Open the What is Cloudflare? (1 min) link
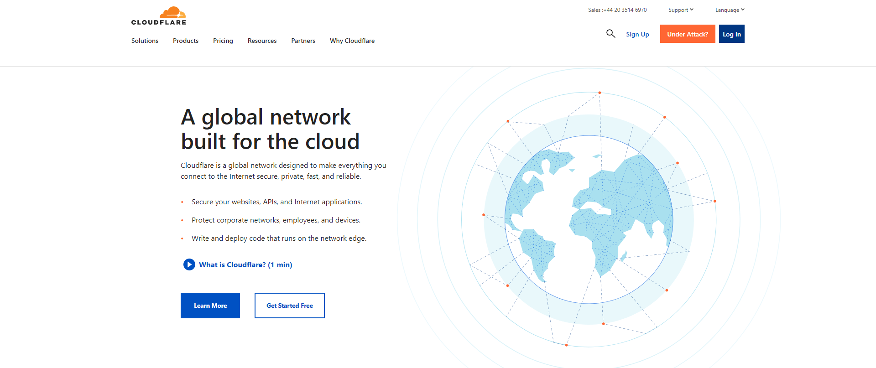 (245, 264)
